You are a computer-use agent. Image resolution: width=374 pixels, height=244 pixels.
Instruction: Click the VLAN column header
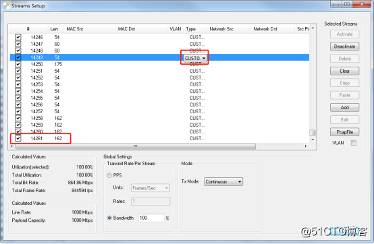pos(176,29)
